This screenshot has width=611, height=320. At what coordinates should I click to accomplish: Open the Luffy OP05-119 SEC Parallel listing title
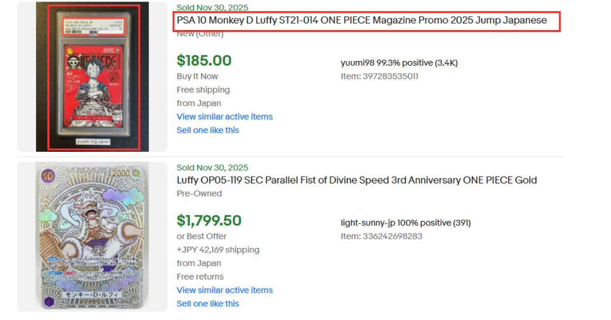(356, 180)
